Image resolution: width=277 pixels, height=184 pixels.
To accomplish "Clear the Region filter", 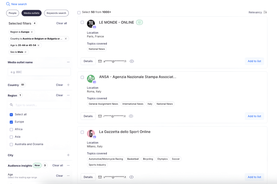I will (x=60, y=95).
